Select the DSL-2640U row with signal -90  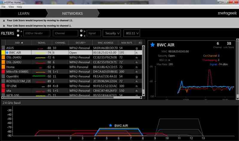point(72,62)
